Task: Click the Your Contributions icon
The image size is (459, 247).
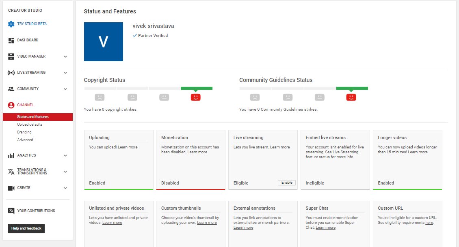Action: (x=11, y=211)
